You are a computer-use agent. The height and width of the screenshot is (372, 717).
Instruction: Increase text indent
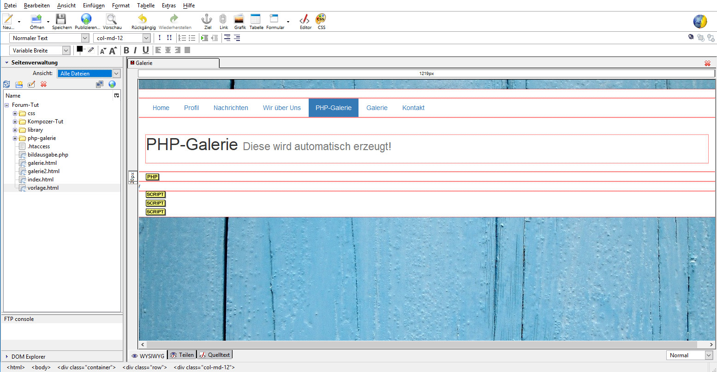click(x=205, y=38)
